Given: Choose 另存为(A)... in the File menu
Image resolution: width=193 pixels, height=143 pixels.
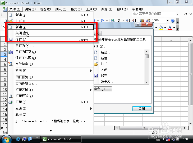Looking at the screenshot, I should click(x=50, y=46).
